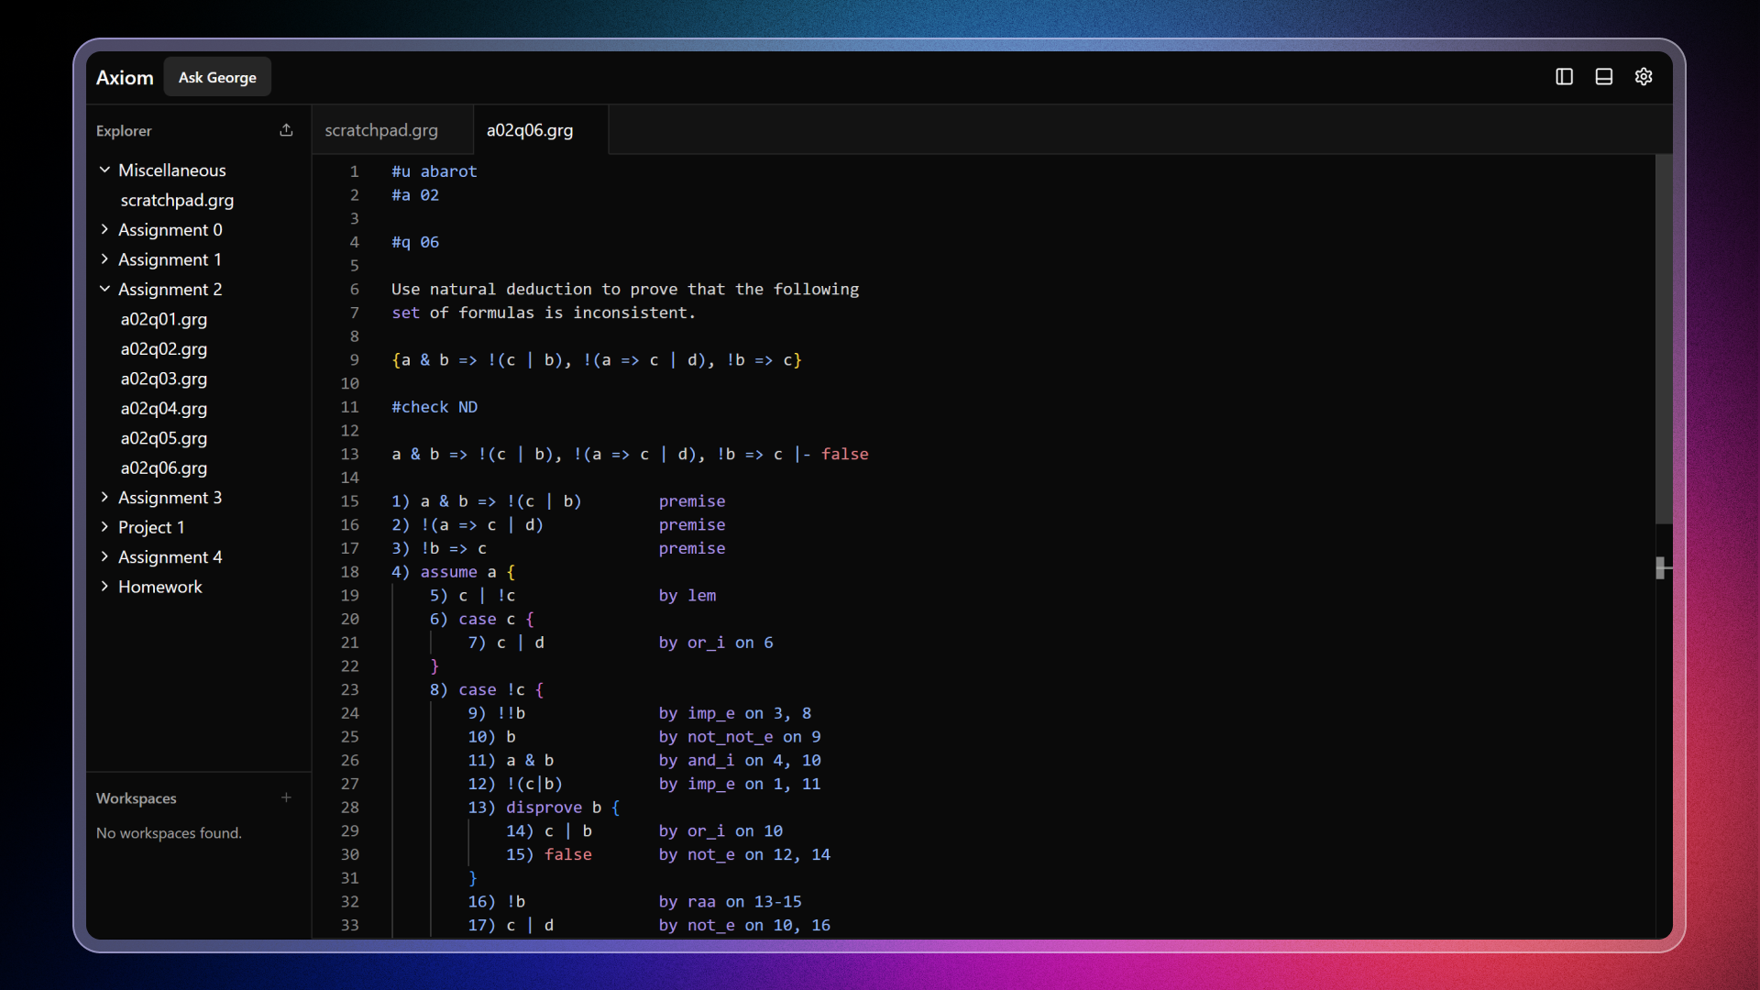Toggle the bottom panel icon
The height and width of the screenshot is (990, 1760).
1603,76
